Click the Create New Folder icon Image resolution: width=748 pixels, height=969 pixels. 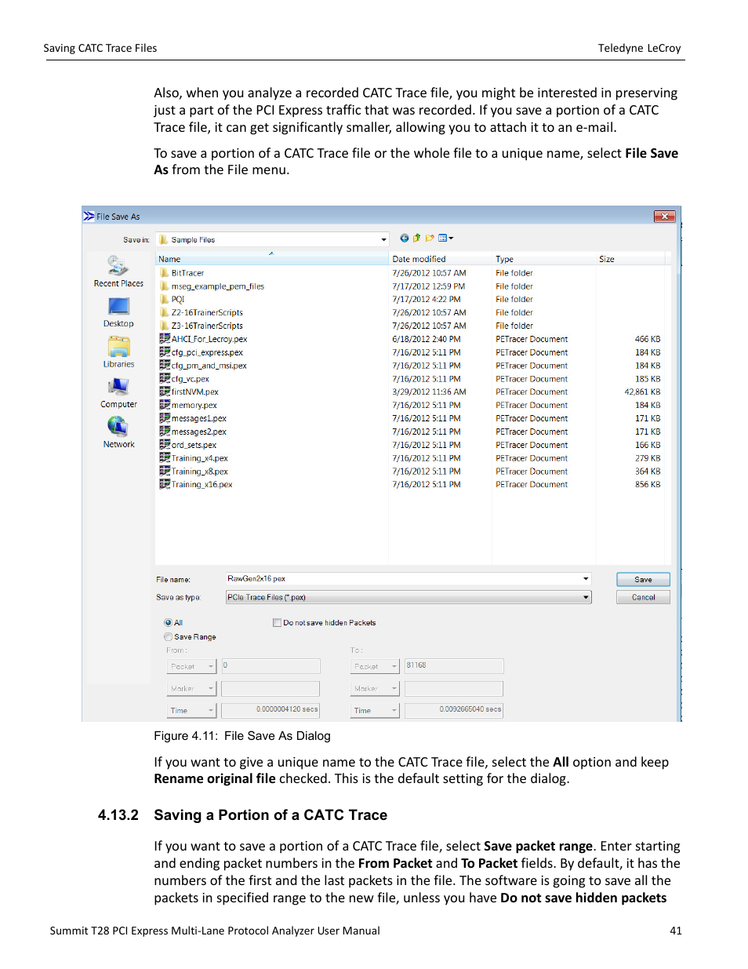429,238
